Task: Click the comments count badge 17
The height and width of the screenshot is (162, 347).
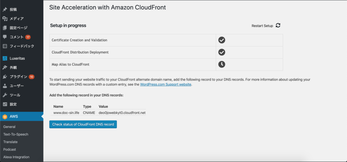Action: 28,37
